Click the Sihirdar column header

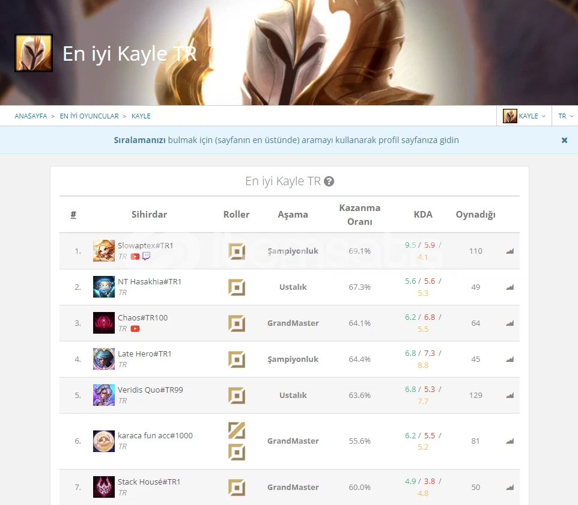click(149, 214)
